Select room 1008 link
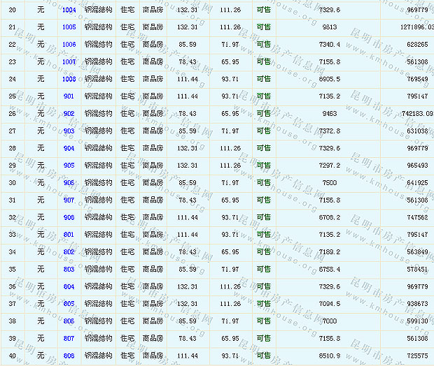This screenshot has width=434, height=366. (x=69, y=79)
